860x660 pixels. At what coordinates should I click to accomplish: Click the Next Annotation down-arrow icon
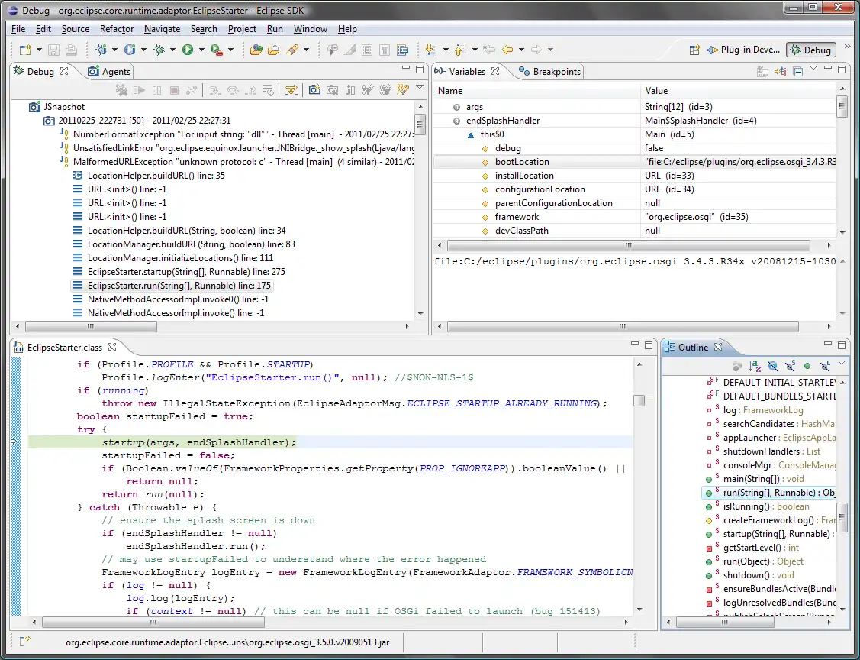(x=430, y=50)
